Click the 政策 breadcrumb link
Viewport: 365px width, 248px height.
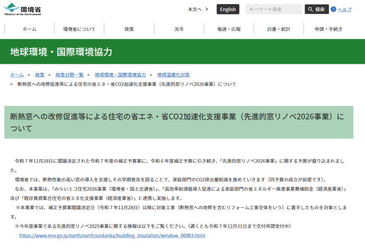pyautogui.click(x=40, y=75)
